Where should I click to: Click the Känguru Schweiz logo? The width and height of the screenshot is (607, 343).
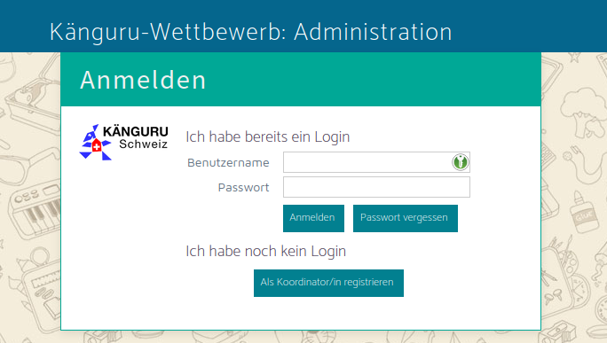click(x=124, y=142)
